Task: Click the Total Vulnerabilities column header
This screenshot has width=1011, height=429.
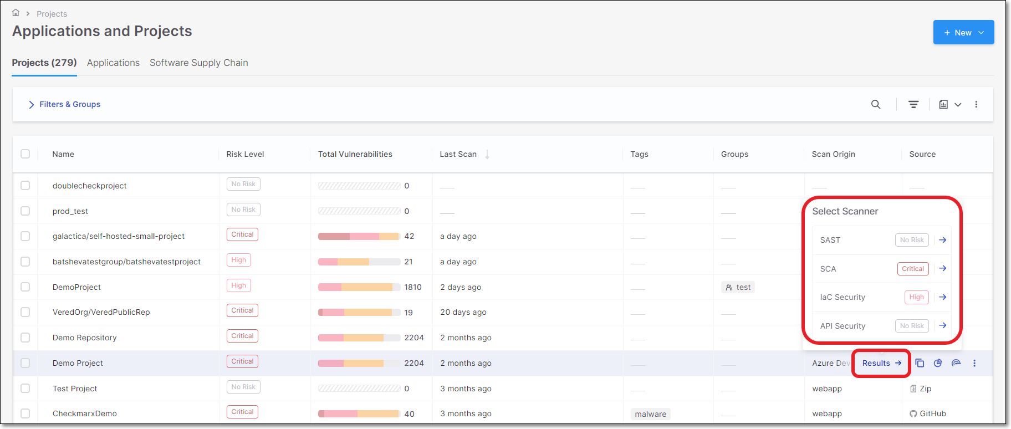Action: click(x=355, y=154)
